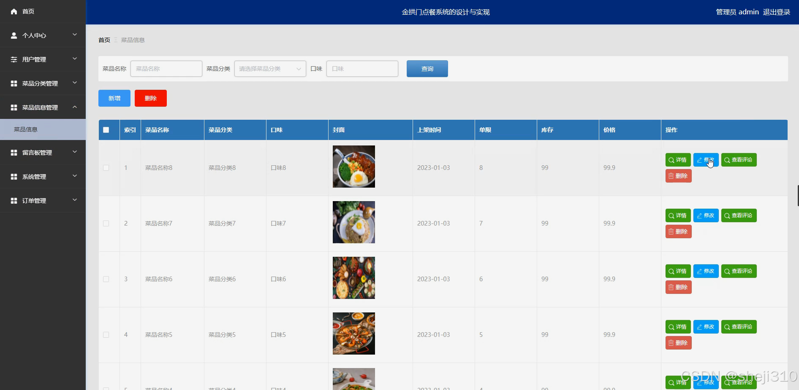This screenshot has height=390, width=799.
Task: Click the cover image of 菜品名称5
Action: 354,334
